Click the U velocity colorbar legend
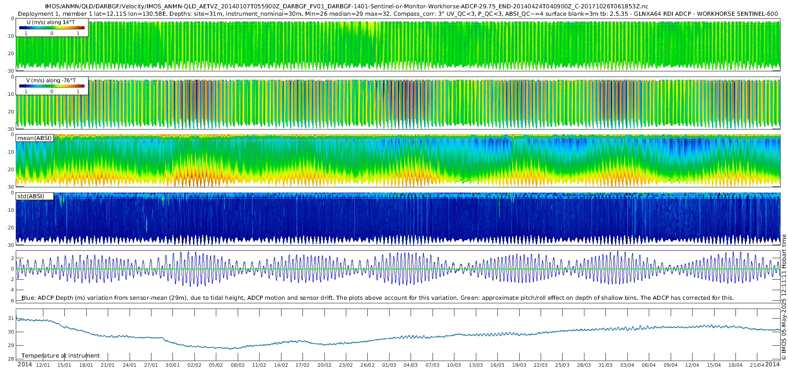Image resolution: width=788 pixels, height=372 pixels. (52, 28)
